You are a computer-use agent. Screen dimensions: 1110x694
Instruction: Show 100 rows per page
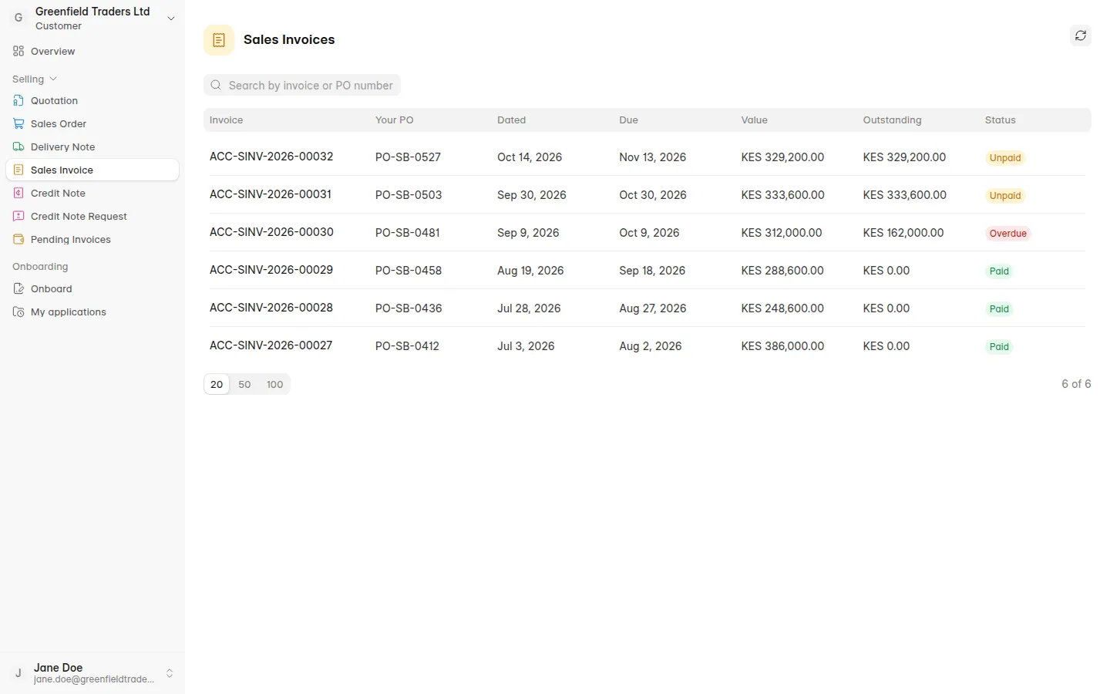[x=274, y=384]
